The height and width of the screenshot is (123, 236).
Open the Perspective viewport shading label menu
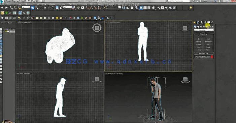pyautogui.click(x=120, y=74)
